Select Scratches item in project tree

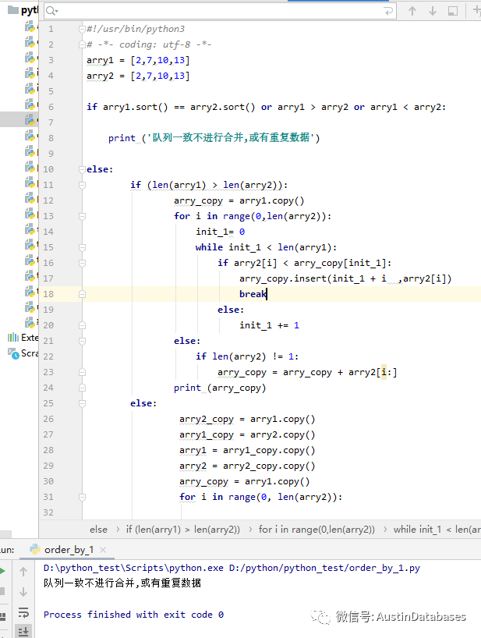25,353
